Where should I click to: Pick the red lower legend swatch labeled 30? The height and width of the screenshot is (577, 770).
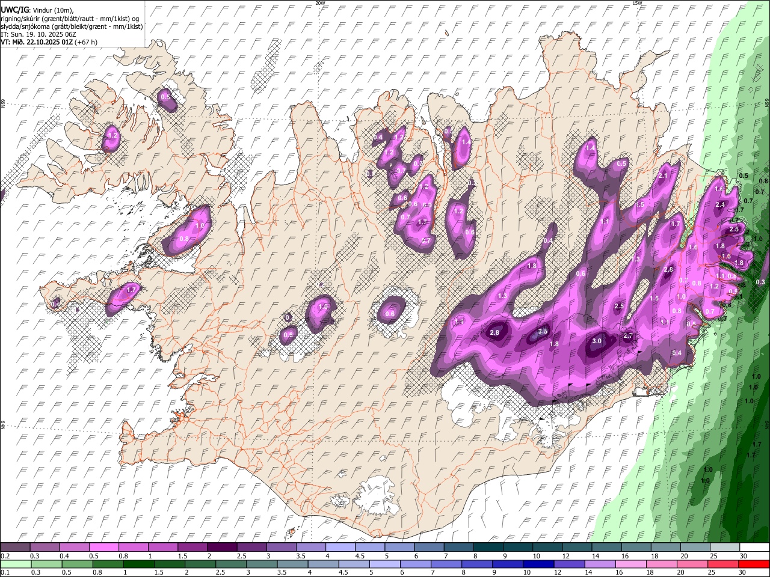(x=755, y=564)
